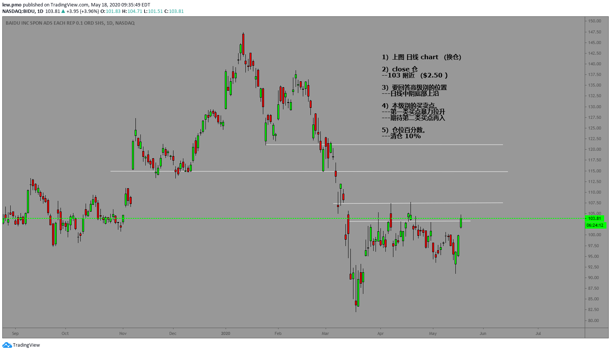Click annotation '3) 要回答高级别的位置'
611x352 pixels.
tap(414, 87)
